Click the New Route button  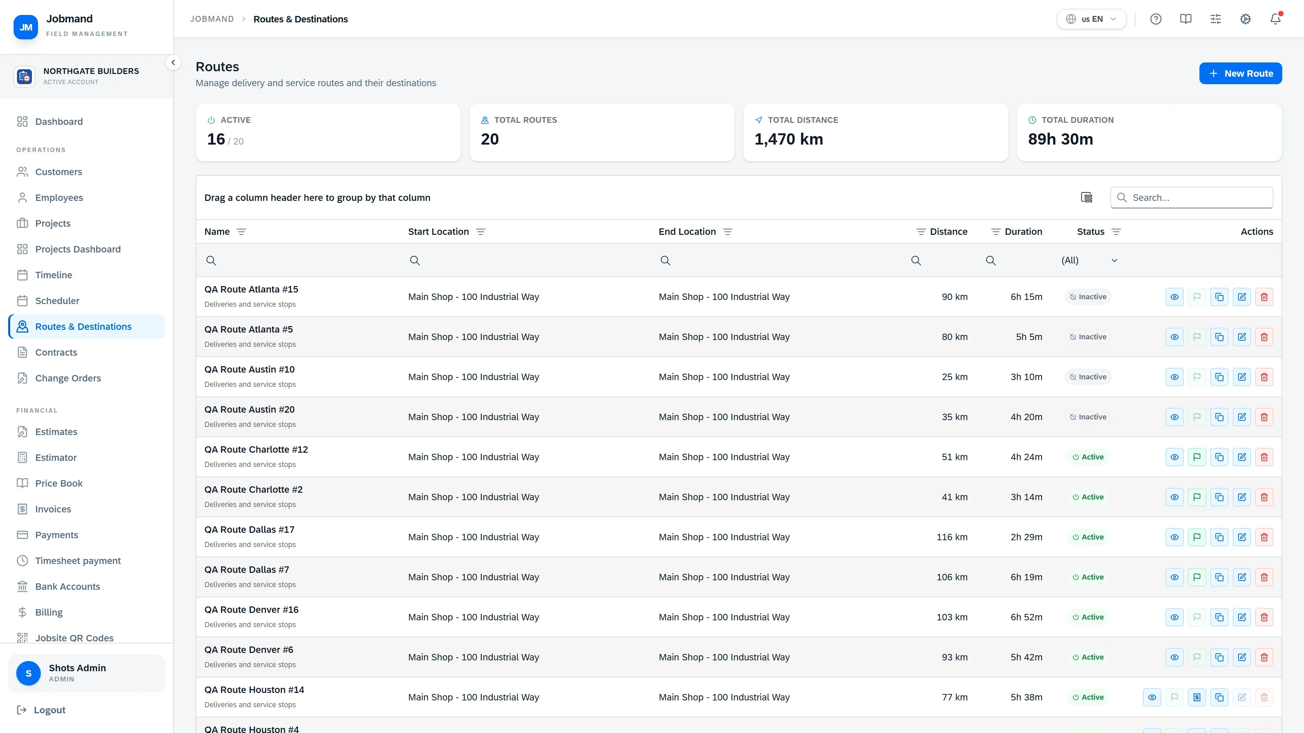[x=1240, y=73]
